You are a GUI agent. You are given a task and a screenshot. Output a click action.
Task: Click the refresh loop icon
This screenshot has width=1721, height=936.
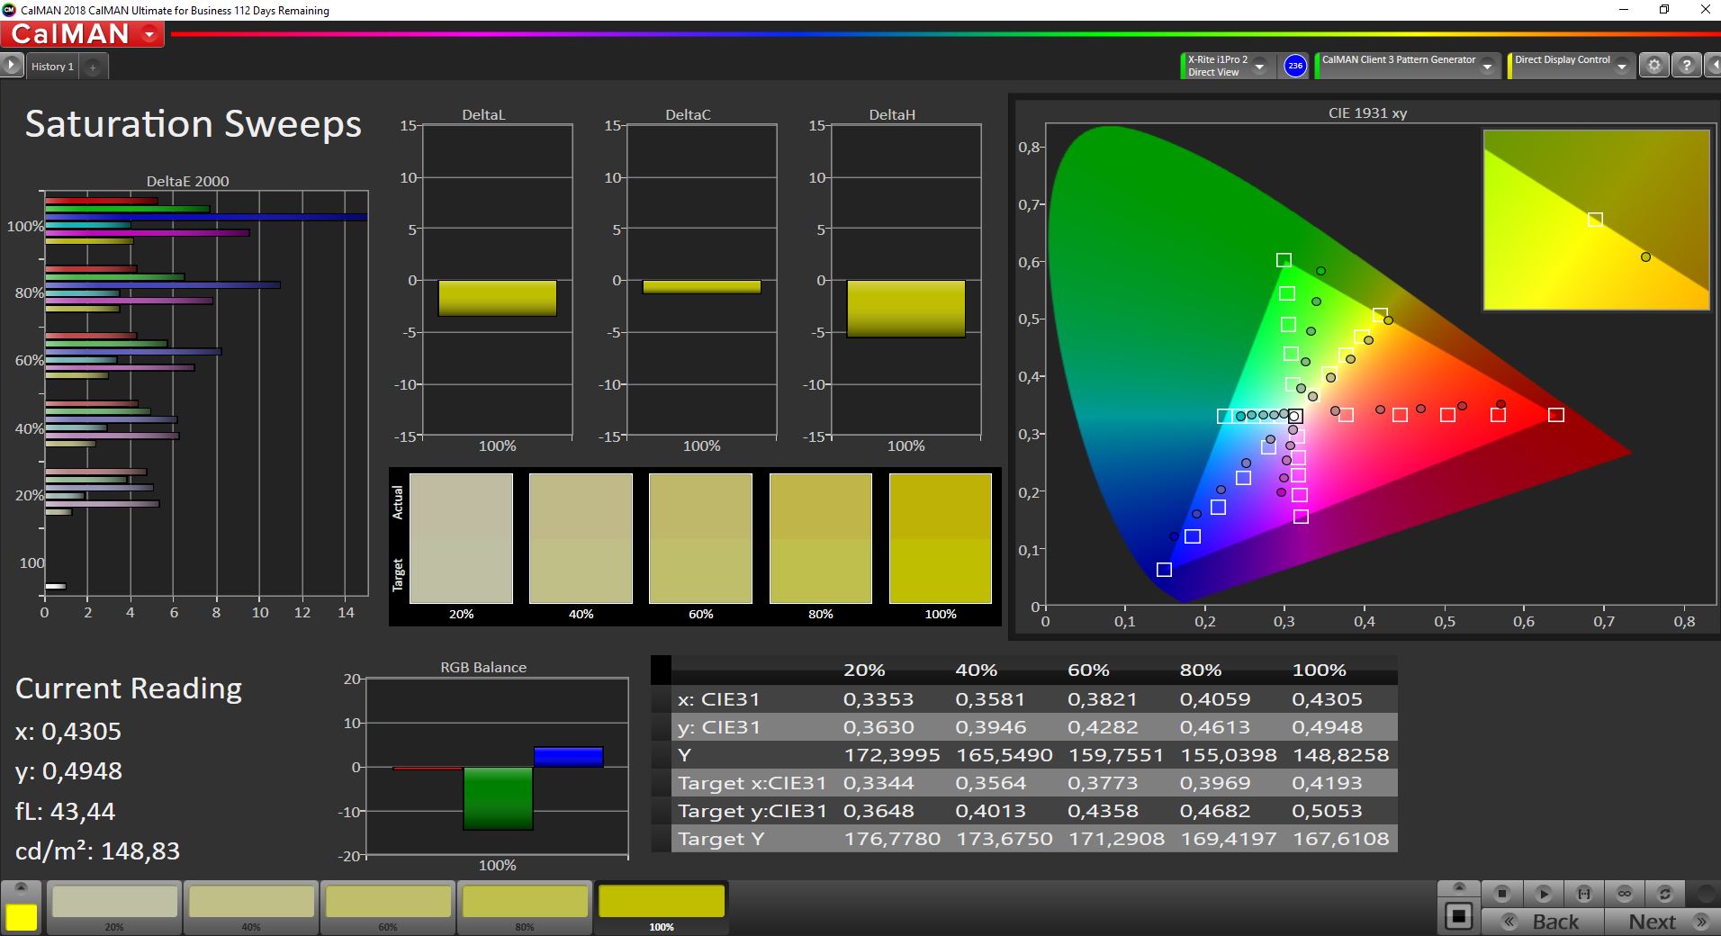(1664, 894)
